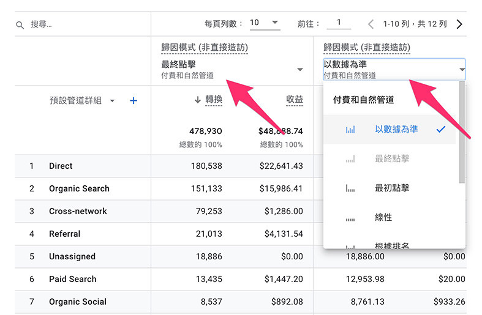This screenshot has width=482, height=315.
Task: Click the descending sort arrow beside 轉換
Action: pyautogui.click(x=198, y=100)
